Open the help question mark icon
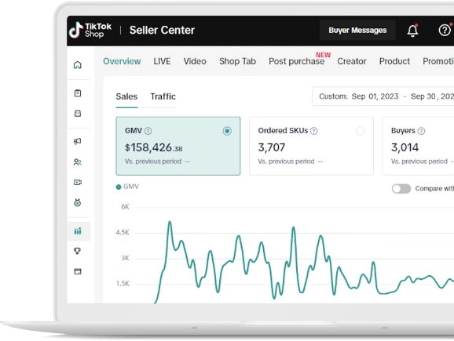Image resolution: width=454 pixels, height=341 pixels. click(445, 30)
